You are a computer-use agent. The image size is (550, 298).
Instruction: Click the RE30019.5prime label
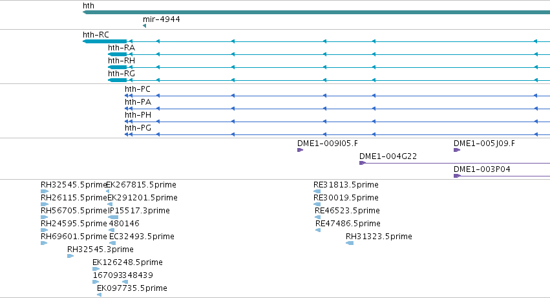tap(346, 198)
